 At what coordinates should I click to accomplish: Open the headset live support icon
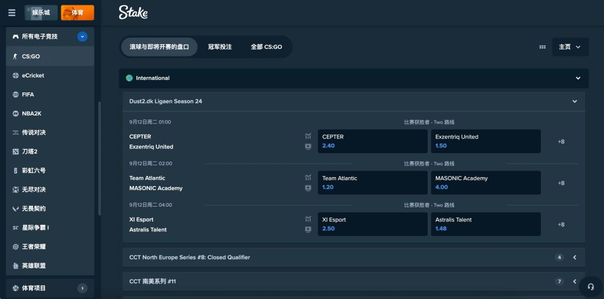pos(590,287)
